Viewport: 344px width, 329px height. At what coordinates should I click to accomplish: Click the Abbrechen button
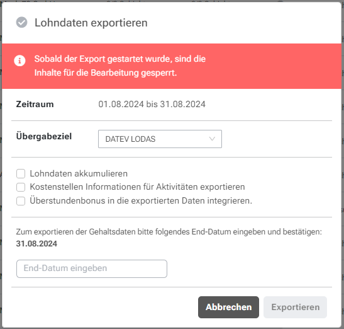point(228,307)
